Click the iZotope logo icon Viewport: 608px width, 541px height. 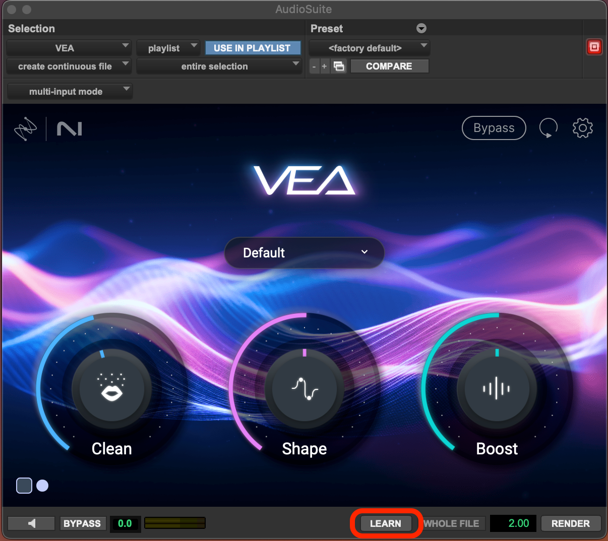pyautogui.click(x=25, y=128)
